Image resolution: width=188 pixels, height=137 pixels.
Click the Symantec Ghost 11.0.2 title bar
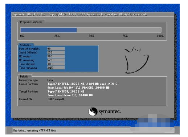click(x=93, y=15)
